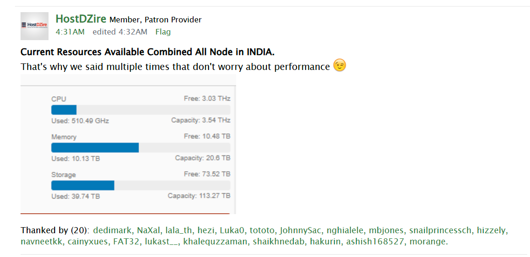Click the HostDZire avatar logo
The image size is (530, 257).
pos(35,26)
